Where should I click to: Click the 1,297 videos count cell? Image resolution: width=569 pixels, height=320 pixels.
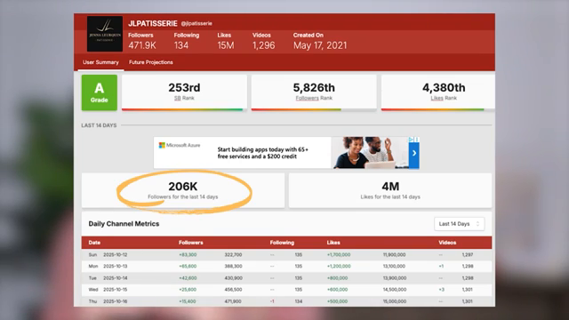pyautogui.click(x=468, y=255)
